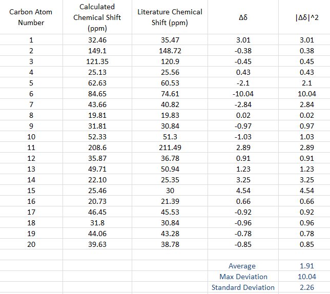Click calculated value 39.63 for carbon 20

[97, 244]
